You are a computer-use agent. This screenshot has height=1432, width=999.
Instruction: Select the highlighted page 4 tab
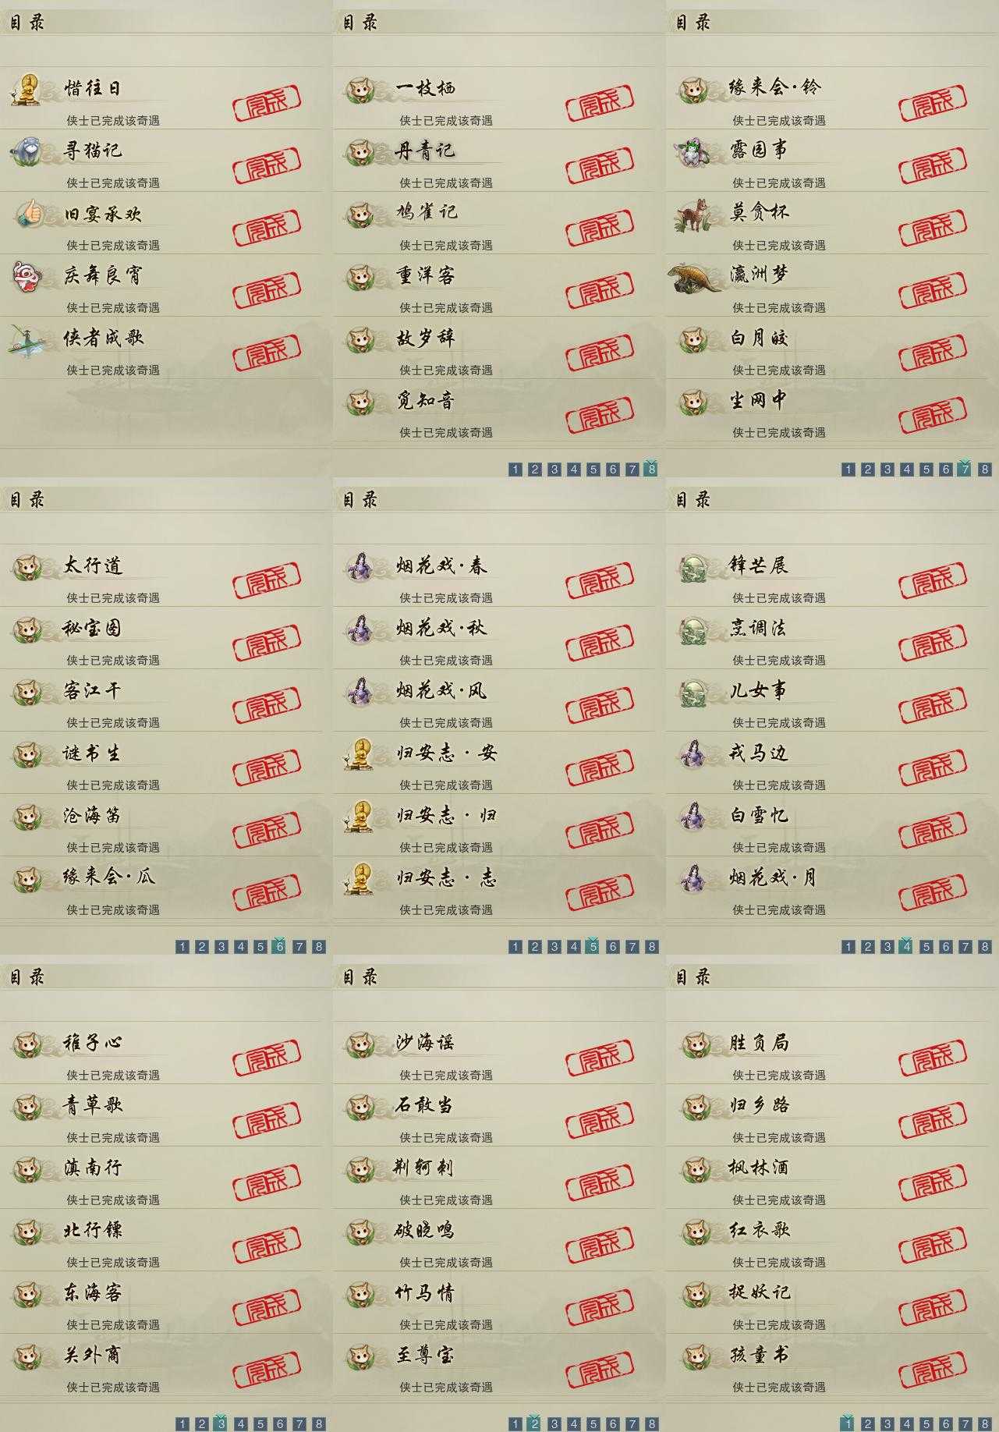coord(906,946)
